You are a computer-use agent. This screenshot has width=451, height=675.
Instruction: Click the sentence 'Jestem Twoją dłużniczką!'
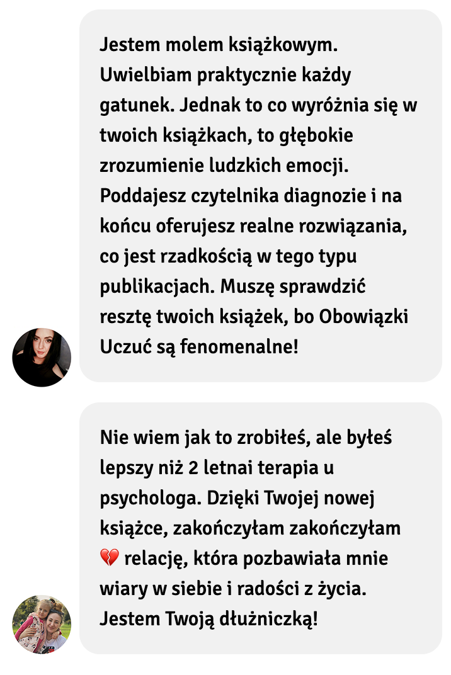(209, 619)
